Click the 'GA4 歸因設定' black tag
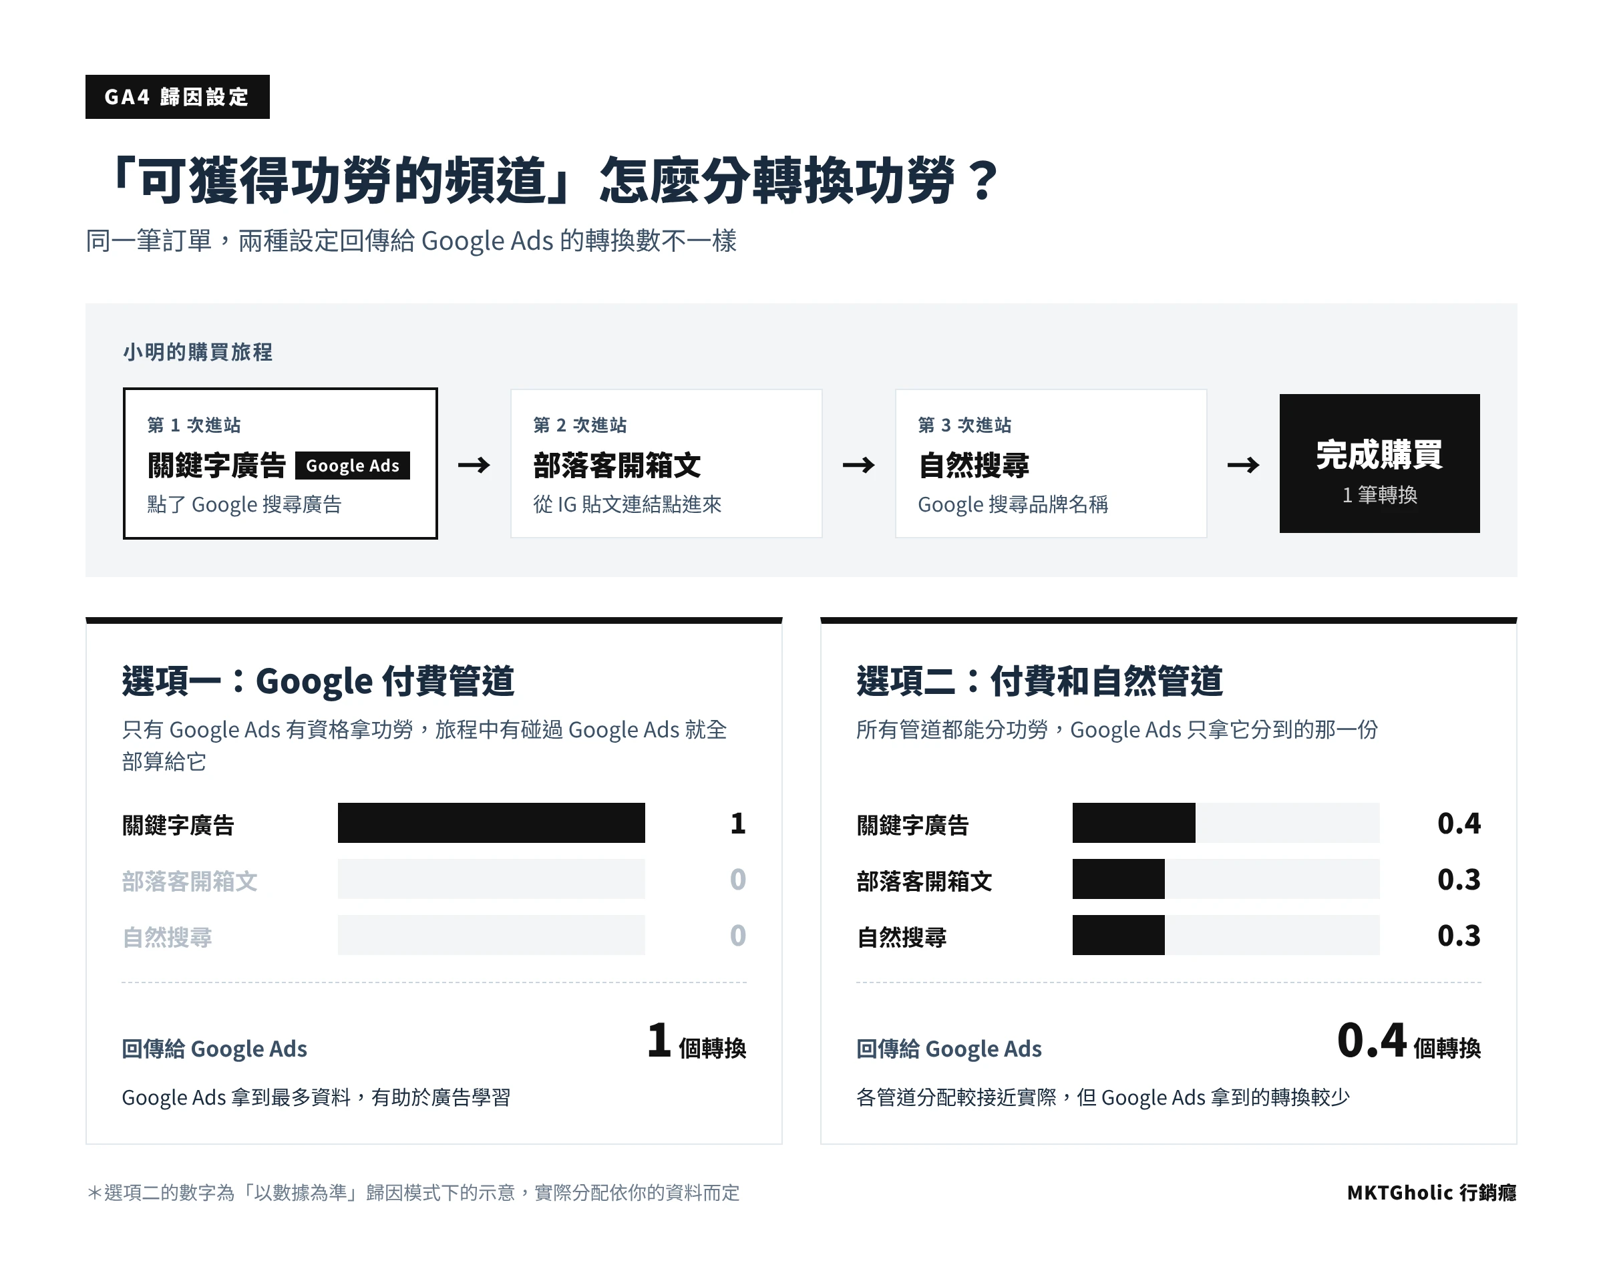The image size is (1603, 1265). click(177, 96)
